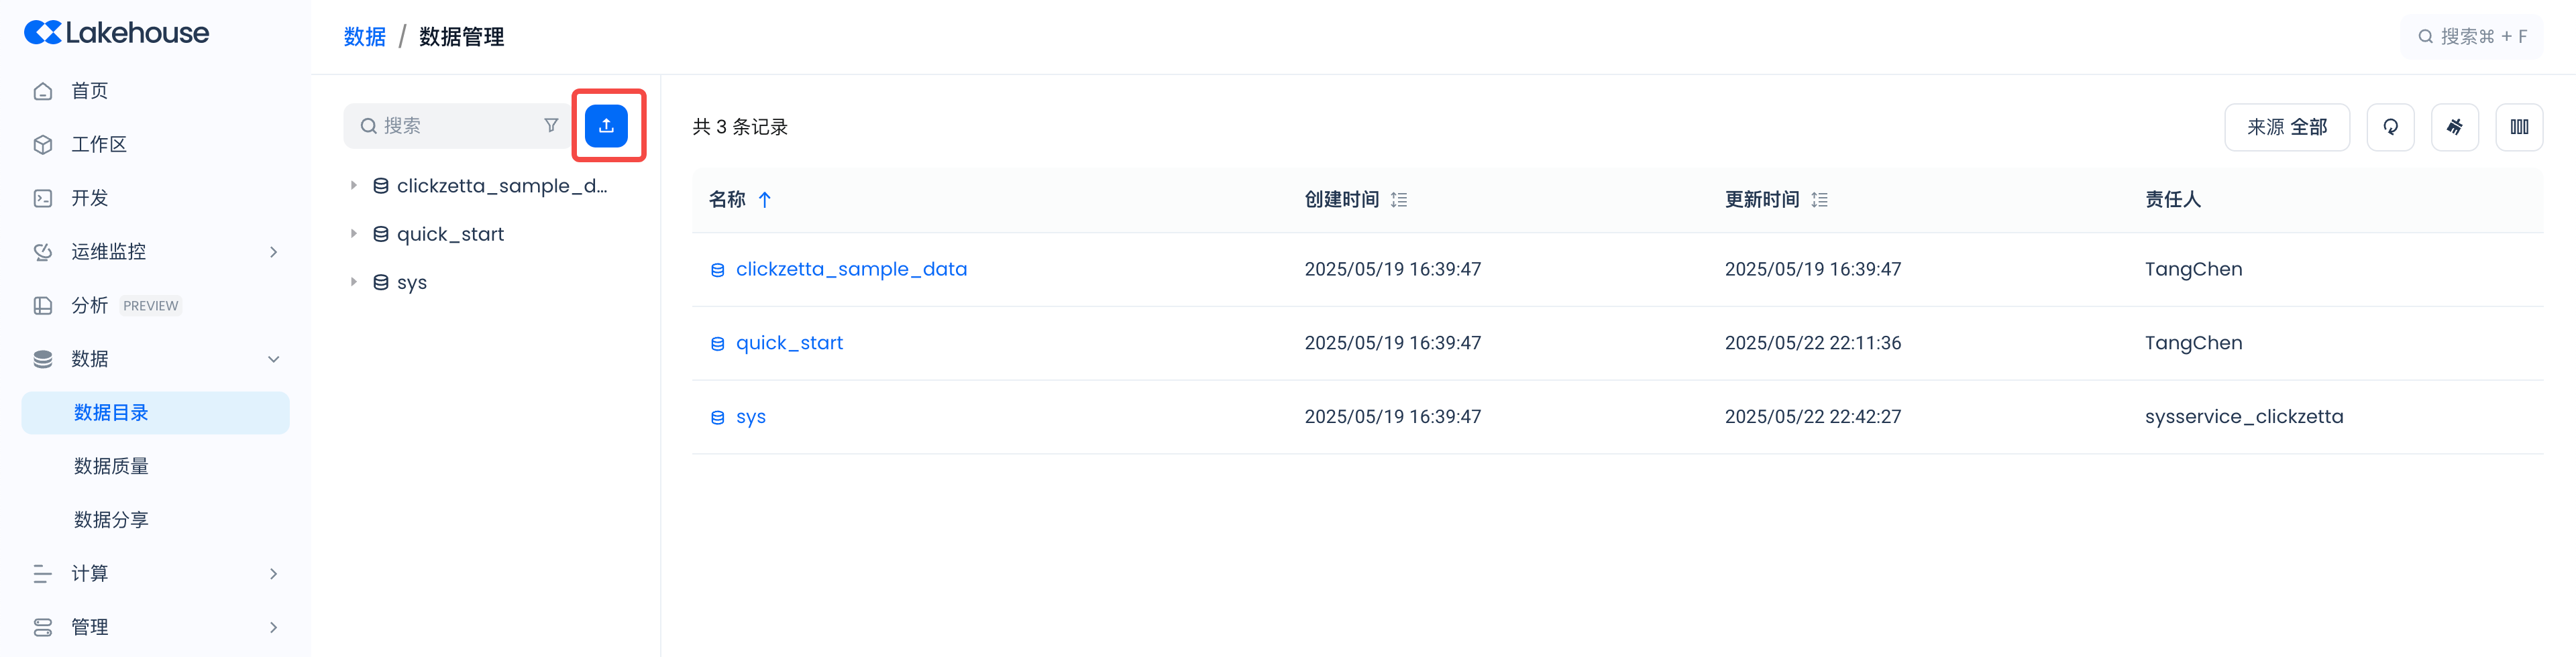2576x657 pixels.
Task: Expand the sys tree node
Action: point(354,282)
